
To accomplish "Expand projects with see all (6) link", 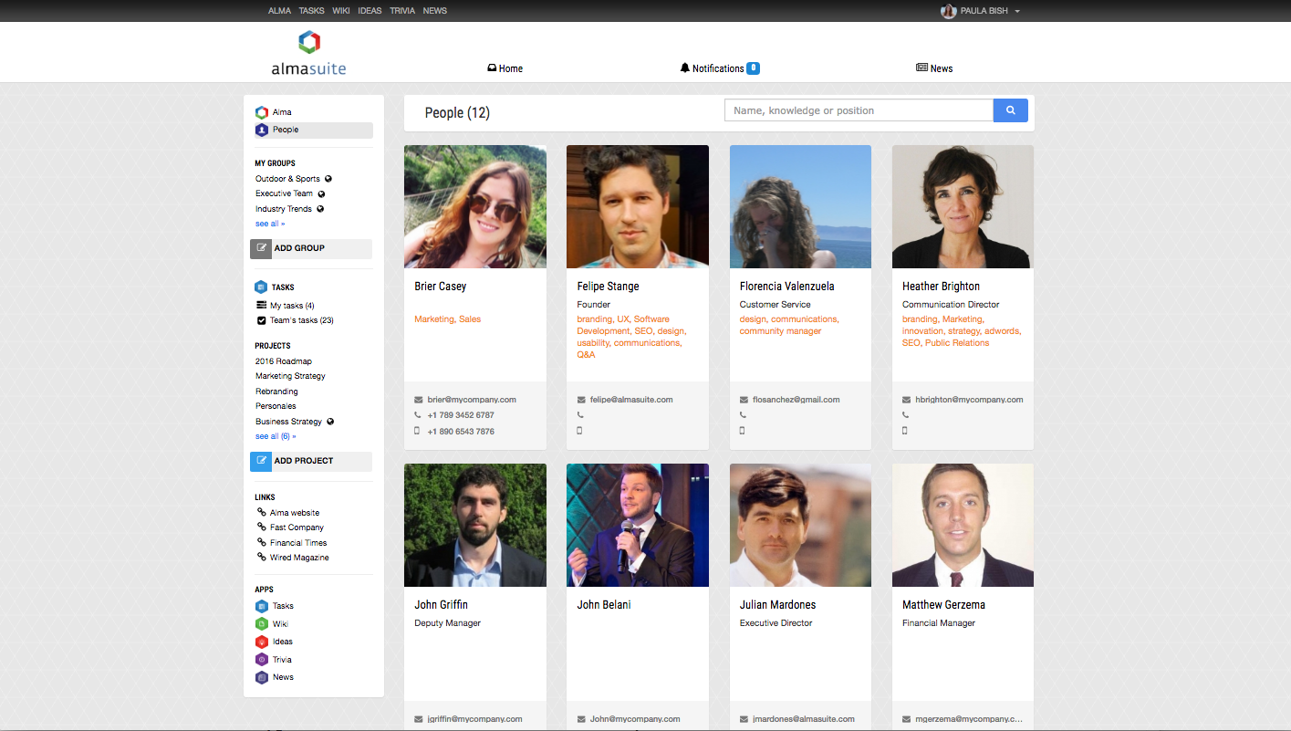I will pos(276,436).
